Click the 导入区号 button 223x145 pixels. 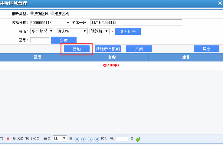coord(128,31)
